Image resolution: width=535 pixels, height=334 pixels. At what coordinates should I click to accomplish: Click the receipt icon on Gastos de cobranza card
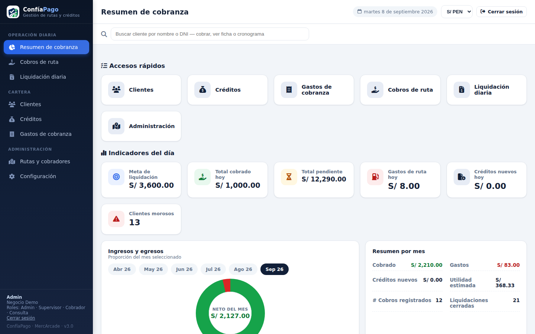click(x=289, y=90)
